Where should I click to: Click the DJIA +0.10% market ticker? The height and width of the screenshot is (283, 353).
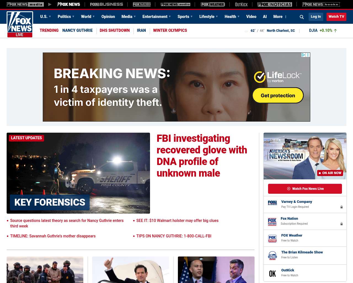[x=323, y=30]
